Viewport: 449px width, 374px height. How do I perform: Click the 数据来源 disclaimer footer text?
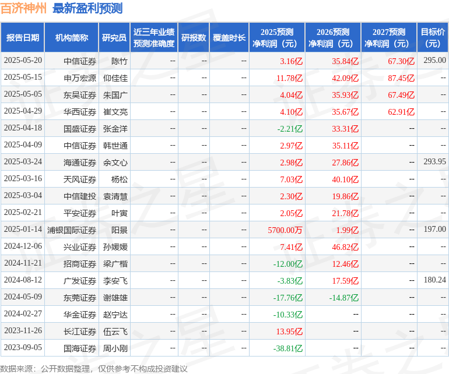[x=94, y=369]
